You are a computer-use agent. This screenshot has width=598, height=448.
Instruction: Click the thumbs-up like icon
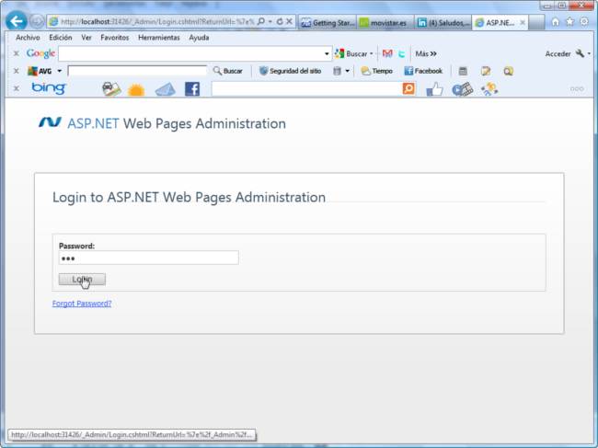point(434,89)
